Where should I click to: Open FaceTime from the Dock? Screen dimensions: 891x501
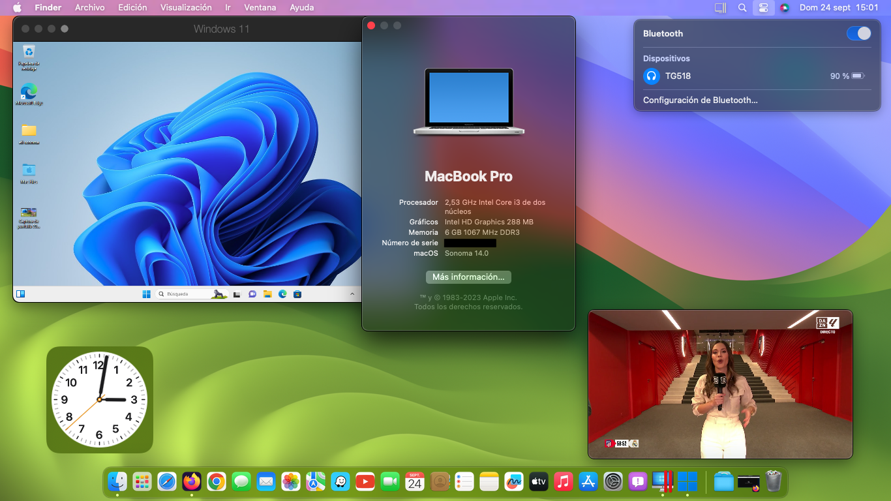[390, 482]
